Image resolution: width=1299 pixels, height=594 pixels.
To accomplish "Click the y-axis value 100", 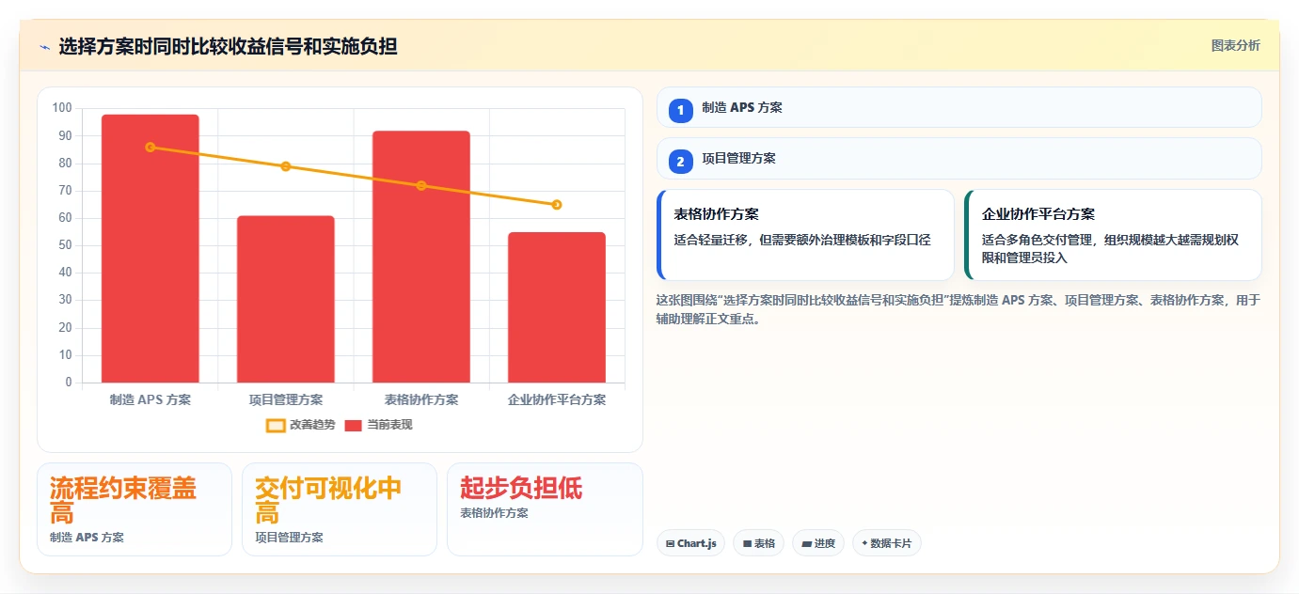I will pyautogui.click(x=62, y=108).
